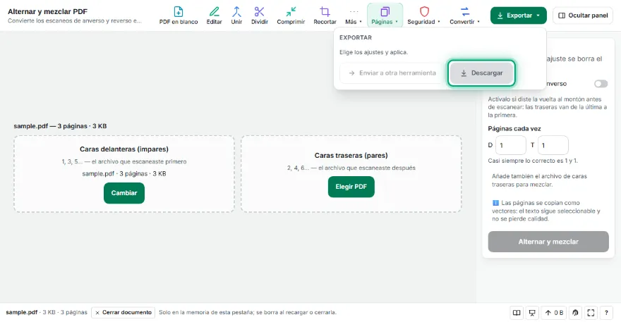Open the book reading view icon
Viewport: 621px width, 322px height.
tap(517, 313)
